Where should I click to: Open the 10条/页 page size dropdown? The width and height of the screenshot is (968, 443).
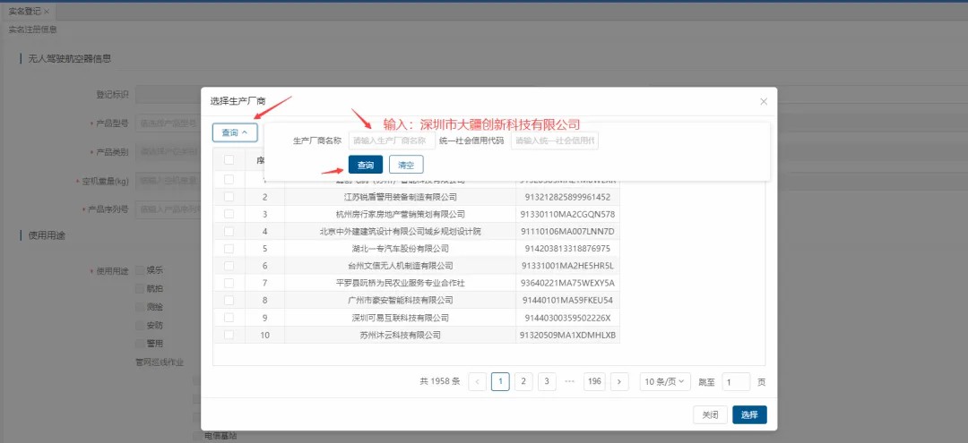click(664, 382)
